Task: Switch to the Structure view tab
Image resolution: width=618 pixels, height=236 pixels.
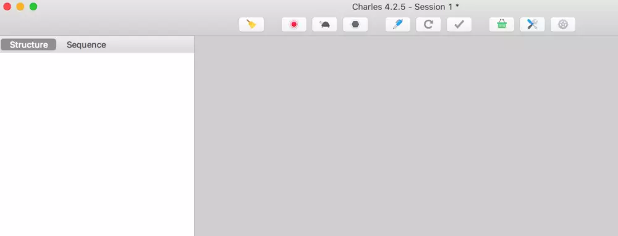Action: click(x=28, y=45)
